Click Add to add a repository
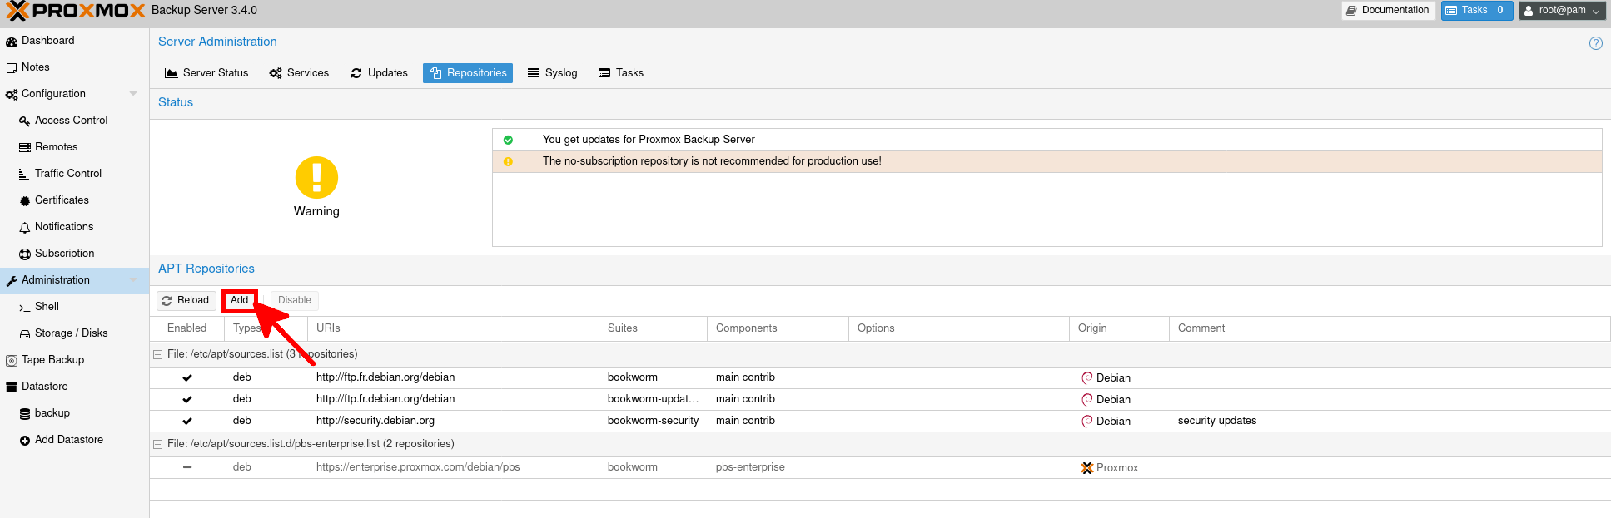The image size is (1611, 518). (x=240, y=300)
